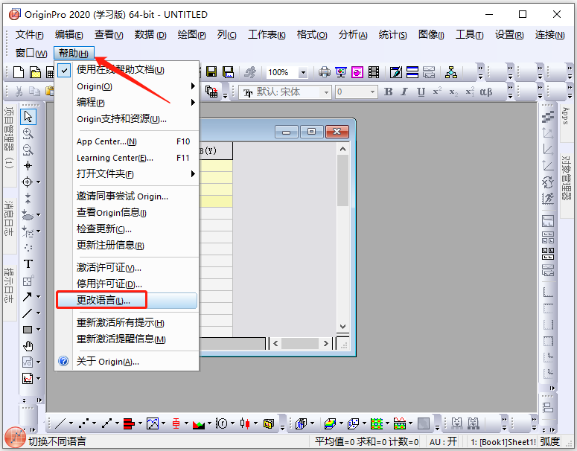The image size is (577, 451).
Task: Click the Save project floppy icon
Action: click(x=211, y=72)
